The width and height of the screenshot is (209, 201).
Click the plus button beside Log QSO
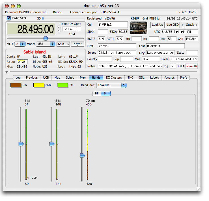[183, 25]
